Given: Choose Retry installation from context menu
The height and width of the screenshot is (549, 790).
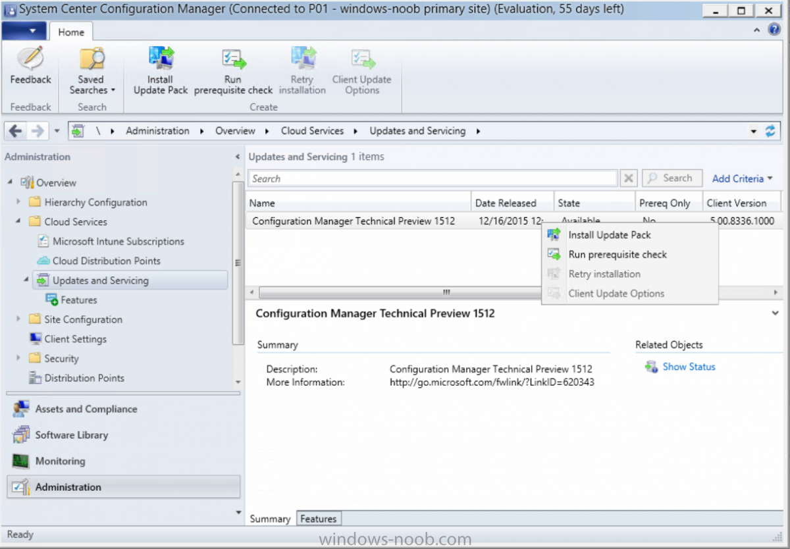Looking at the screenshot, I should click(x=629, y=274).
